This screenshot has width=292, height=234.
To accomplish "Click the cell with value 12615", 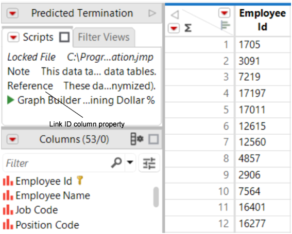I will coord(263,126).
